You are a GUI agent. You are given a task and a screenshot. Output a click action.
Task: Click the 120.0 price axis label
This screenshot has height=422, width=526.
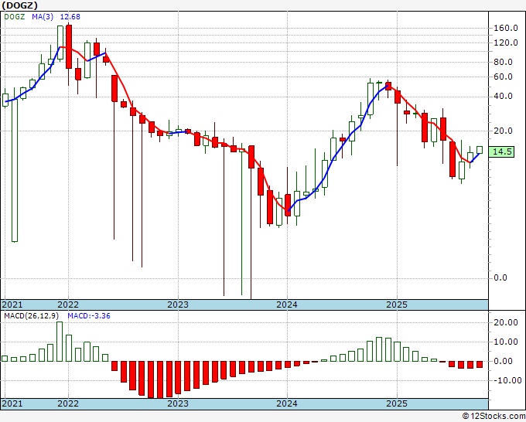(x=506, y=43)
